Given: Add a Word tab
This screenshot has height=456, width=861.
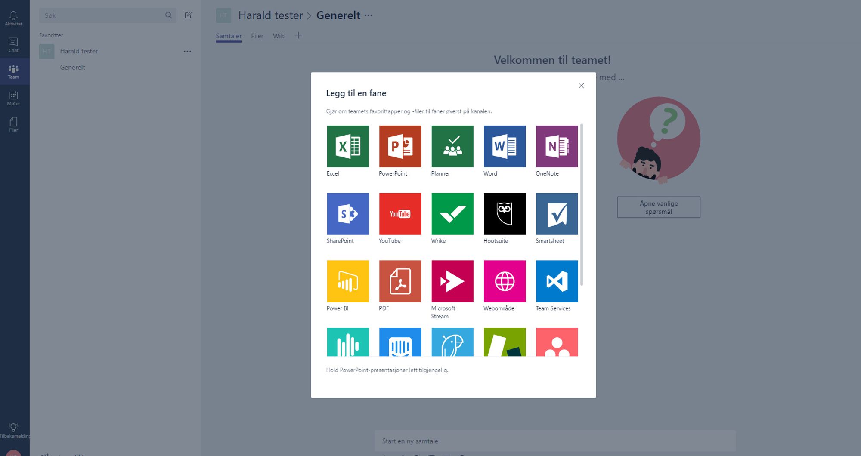Looking at the screenshot, I should click(505, 146).
